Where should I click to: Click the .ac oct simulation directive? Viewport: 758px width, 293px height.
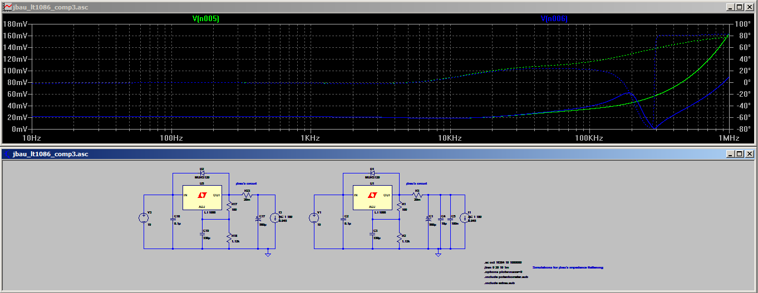(x=504, y=262)
